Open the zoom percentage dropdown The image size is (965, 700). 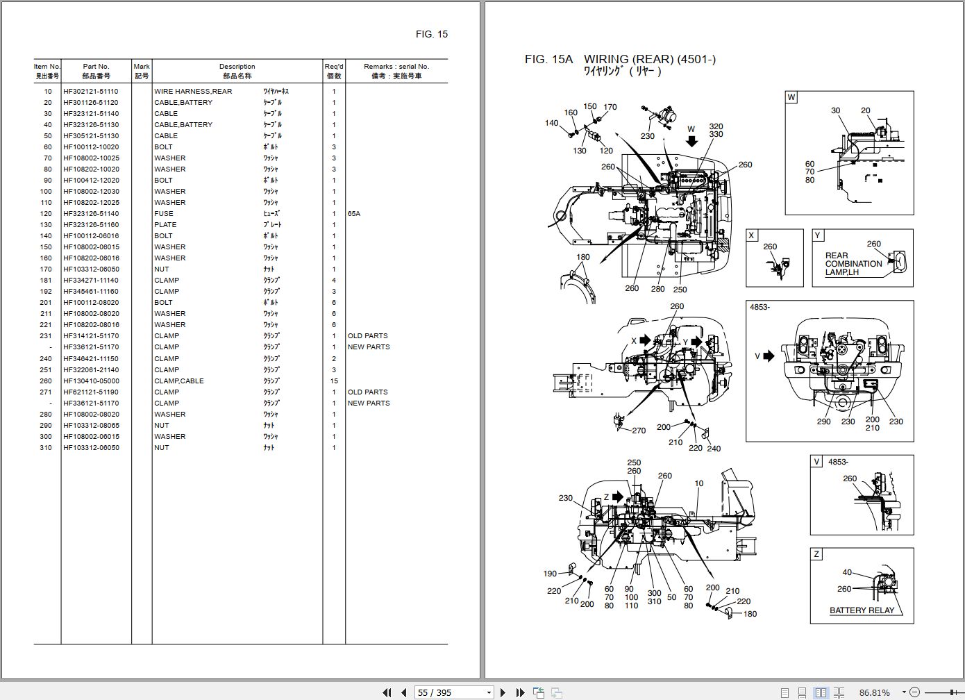pyautogui.click(x=903, y=692)
